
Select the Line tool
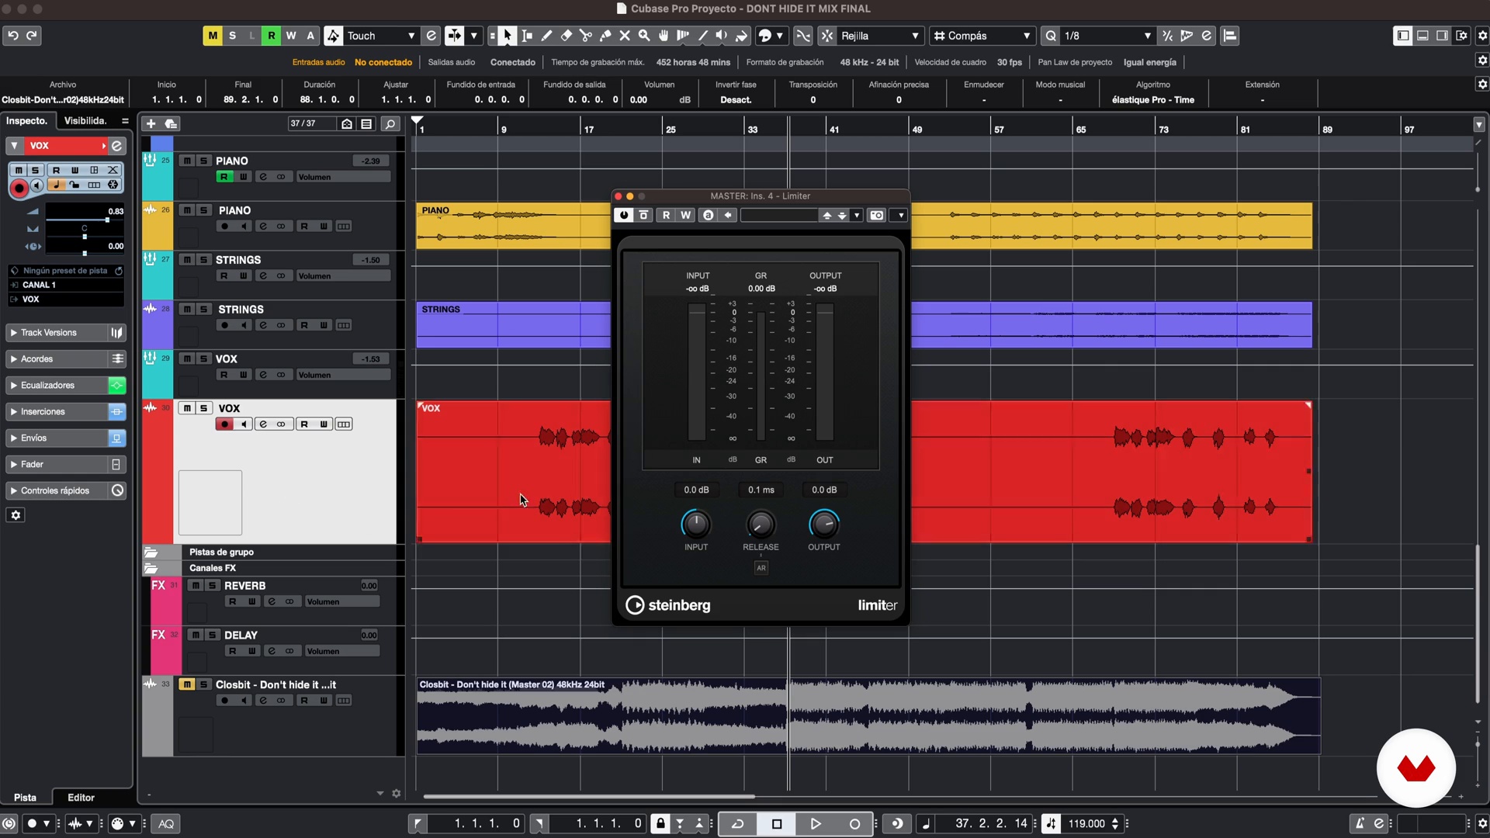pos(703,36)
